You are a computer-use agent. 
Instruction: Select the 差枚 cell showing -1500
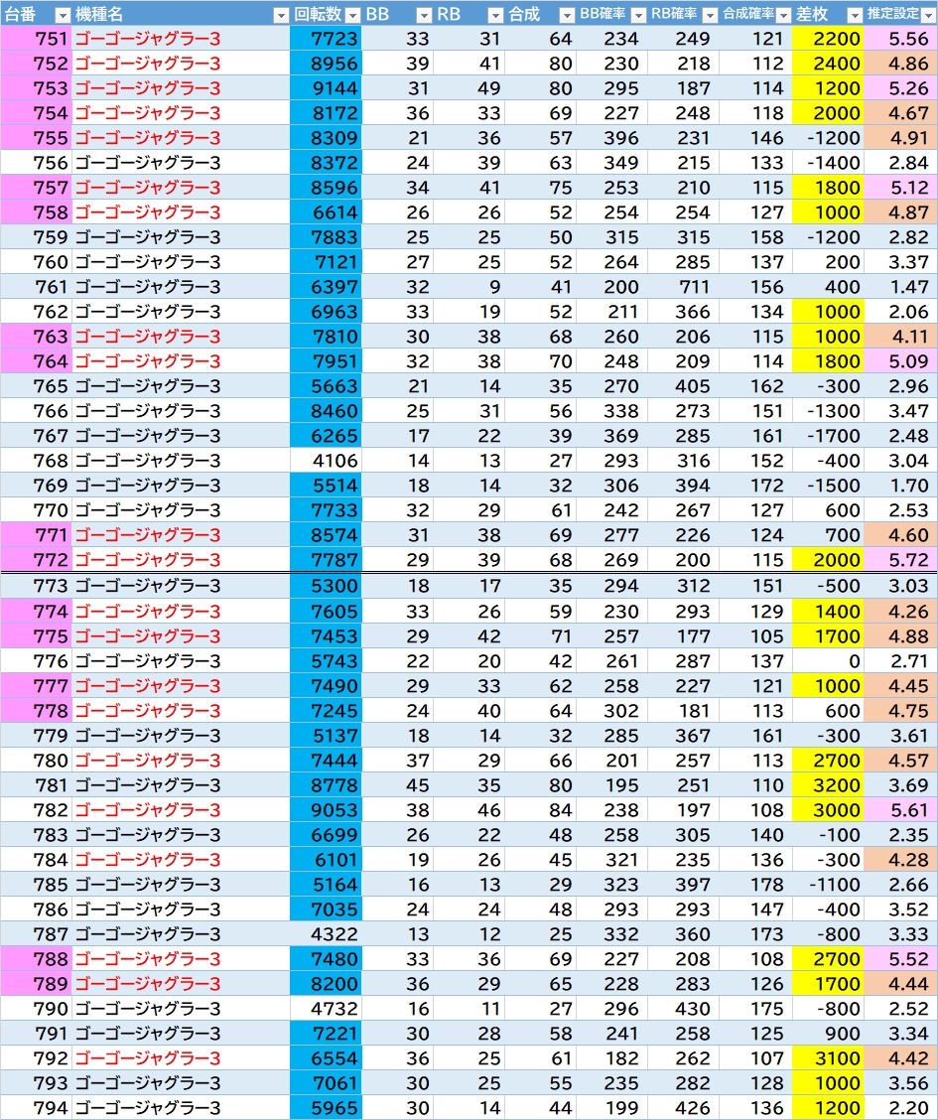click(x=828, y=486)
